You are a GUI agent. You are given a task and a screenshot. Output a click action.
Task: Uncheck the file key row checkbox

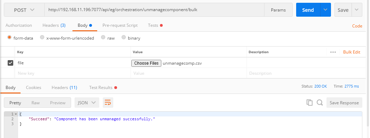pos(10,63)
